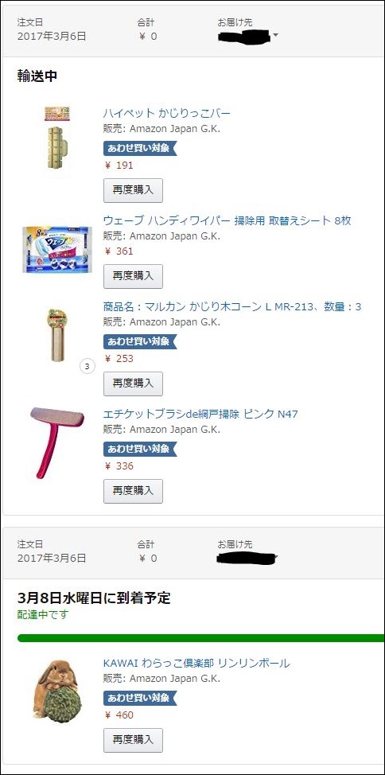Click あわせ買い対象 badge under かじりっこバー
The width and height of the screenshot is (385, 775).
pos(140,148)
